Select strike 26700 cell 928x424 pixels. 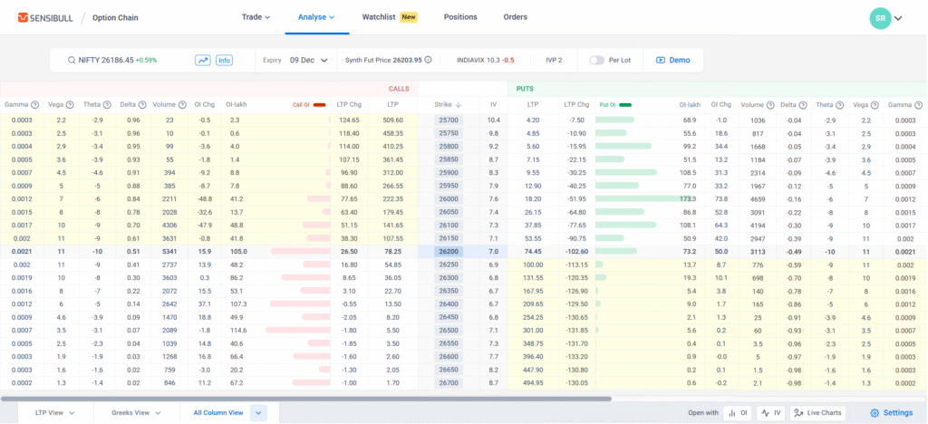click(448, 382)
